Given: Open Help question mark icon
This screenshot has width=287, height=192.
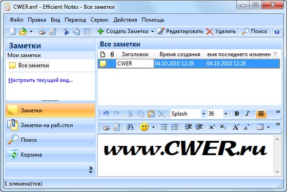Looking at the screenshot, I should (x=277, y=31).
